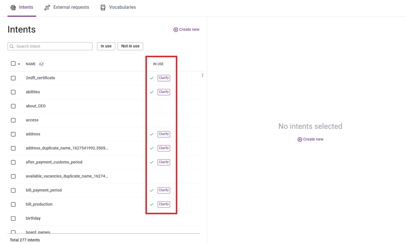406x244 pixels.
Task: Check the box for about_CEO intent
Action: (x=13, y=106)
